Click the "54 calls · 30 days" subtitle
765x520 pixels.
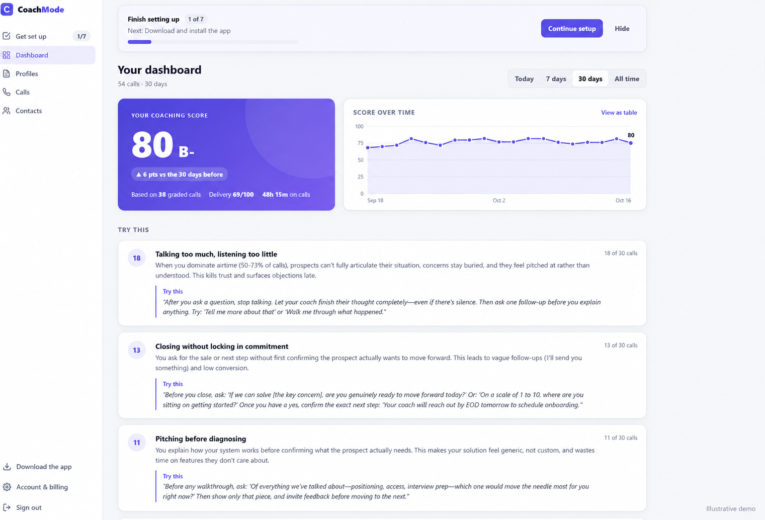142,84
